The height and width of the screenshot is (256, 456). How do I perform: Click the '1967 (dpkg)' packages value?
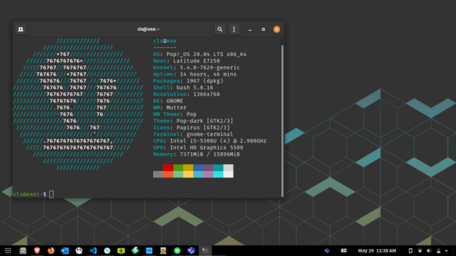[205, 81]
